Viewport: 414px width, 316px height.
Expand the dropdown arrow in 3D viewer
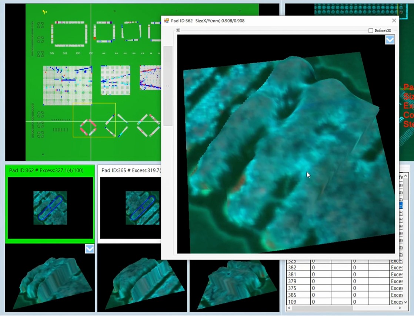tap(390, 40)
